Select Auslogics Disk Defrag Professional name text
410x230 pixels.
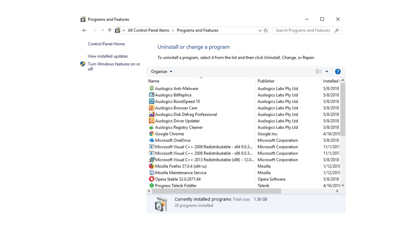[186, 114]
